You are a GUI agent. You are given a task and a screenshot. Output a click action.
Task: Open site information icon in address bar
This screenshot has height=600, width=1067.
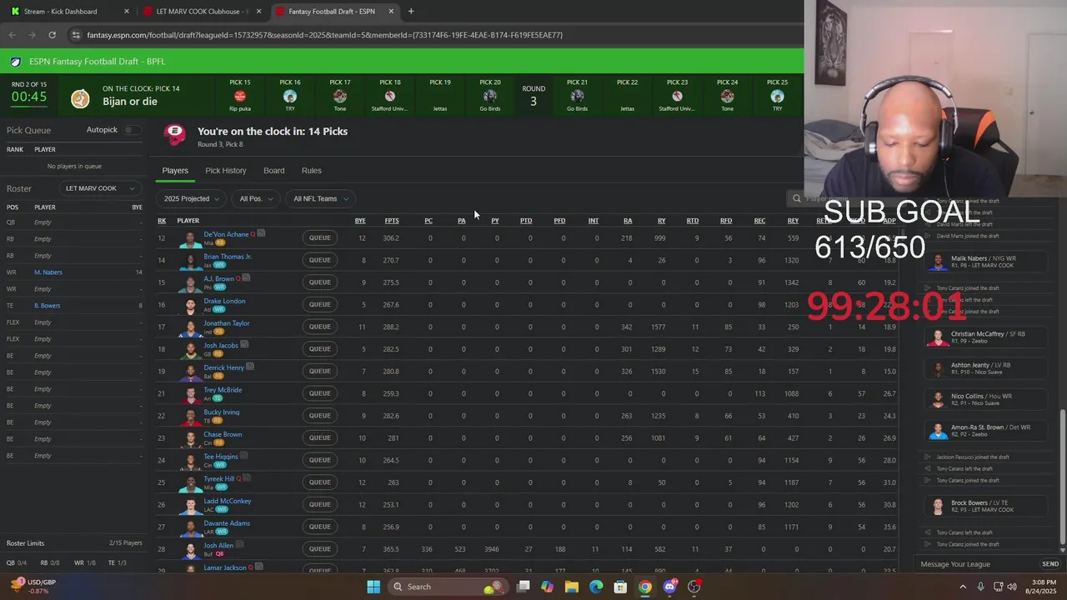(x=76, y=35)
